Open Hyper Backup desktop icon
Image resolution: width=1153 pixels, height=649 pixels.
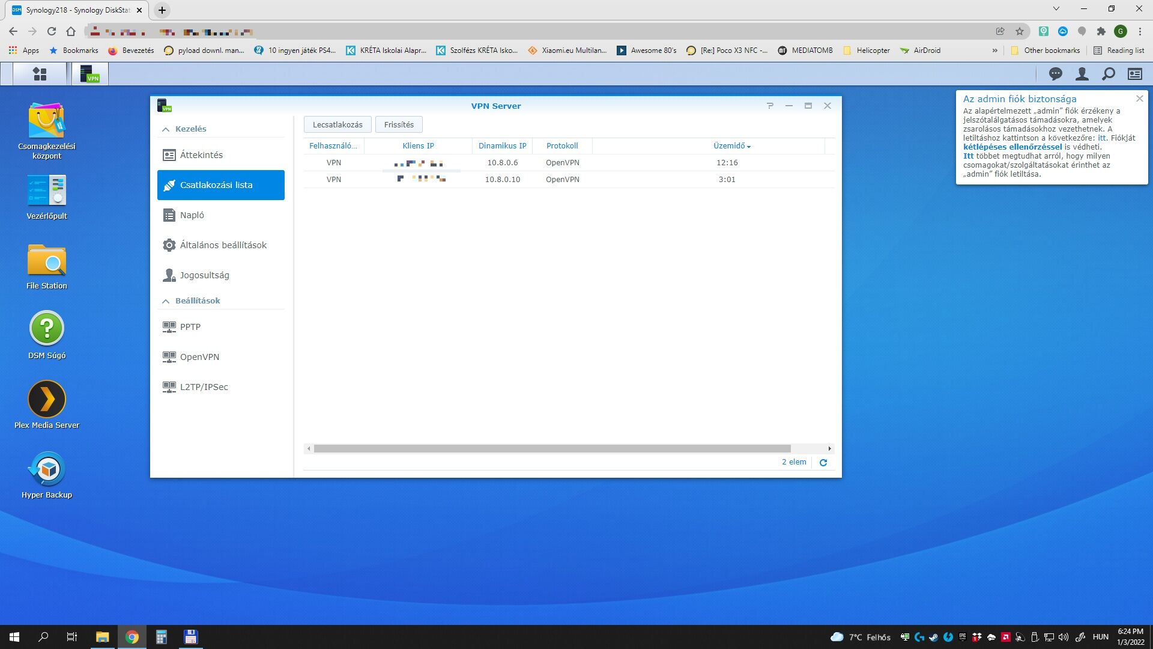[x=47, y=475]
